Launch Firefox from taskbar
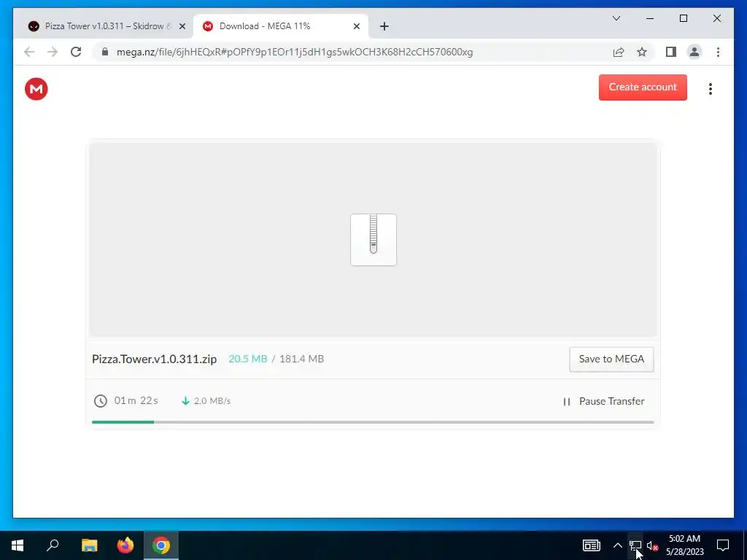Screen dimensions: 747x560 [125, 545]
